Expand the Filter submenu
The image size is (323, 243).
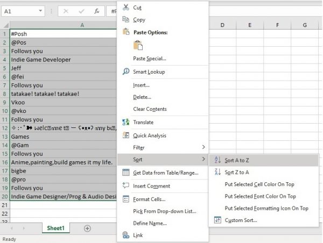pos(203,147)
